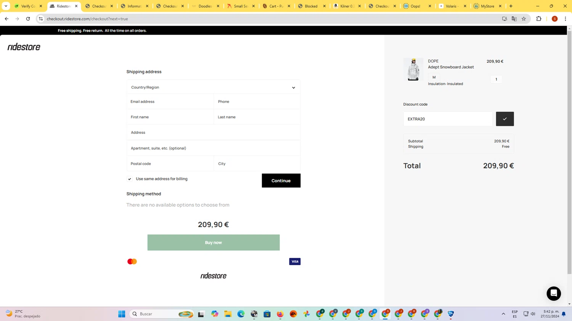
Task: Click the green Buy now button
Action: 213,242
